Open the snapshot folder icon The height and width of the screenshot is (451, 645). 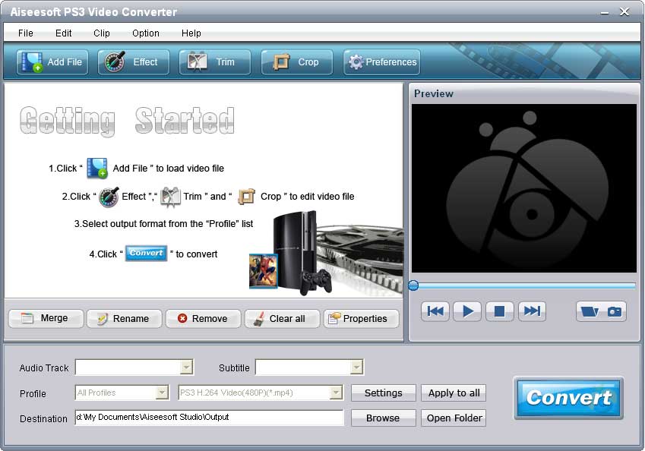[x=589, y=311]
